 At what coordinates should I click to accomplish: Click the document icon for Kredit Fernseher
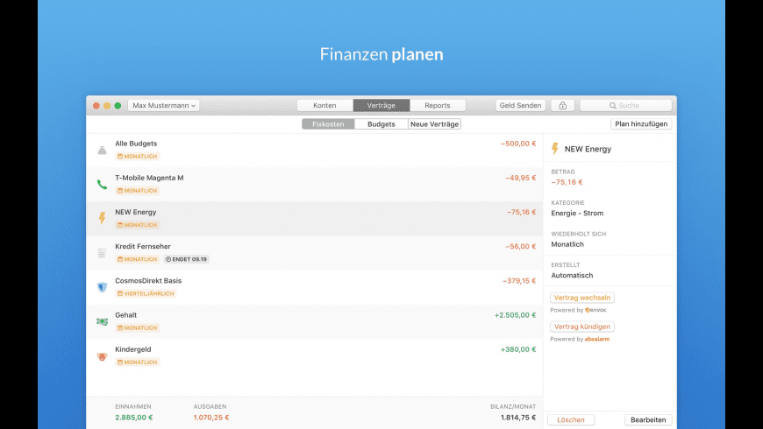(102, 253)
